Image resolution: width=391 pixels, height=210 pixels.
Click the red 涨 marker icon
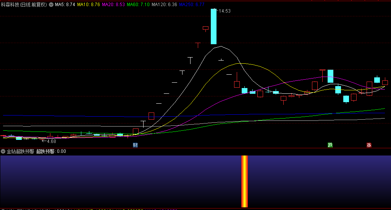[369, 145]
